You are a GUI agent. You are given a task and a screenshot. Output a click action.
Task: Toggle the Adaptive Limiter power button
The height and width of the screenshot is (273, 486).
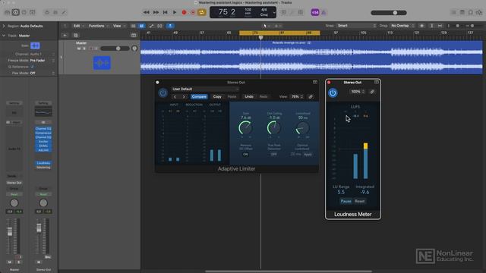click(163, 93)
